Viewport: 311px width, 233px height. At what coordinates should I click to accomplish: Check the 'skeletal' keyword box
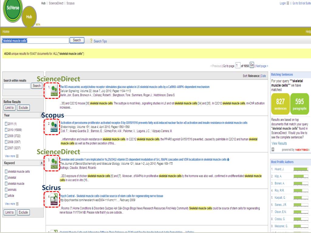6,177
